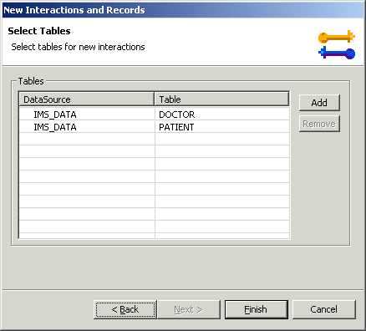Select the IMS_DATA cell in DOCTOR row
This screenshot has width=366, height=331.
tap(55, 115)
